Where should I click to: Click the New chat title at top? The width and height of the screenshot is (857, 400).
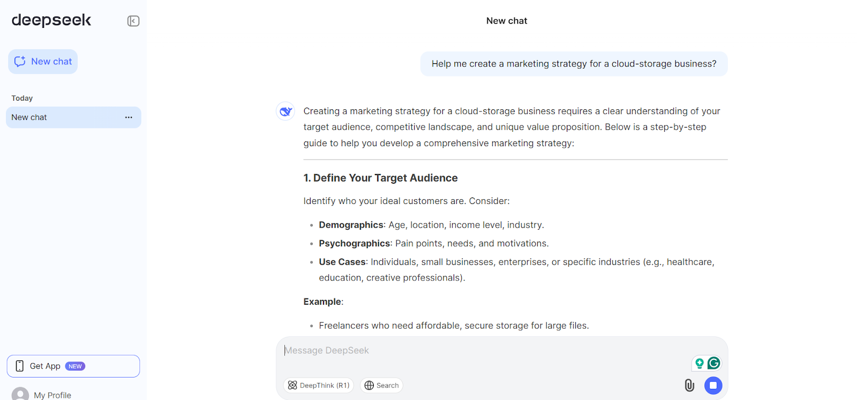coord(507,21)
